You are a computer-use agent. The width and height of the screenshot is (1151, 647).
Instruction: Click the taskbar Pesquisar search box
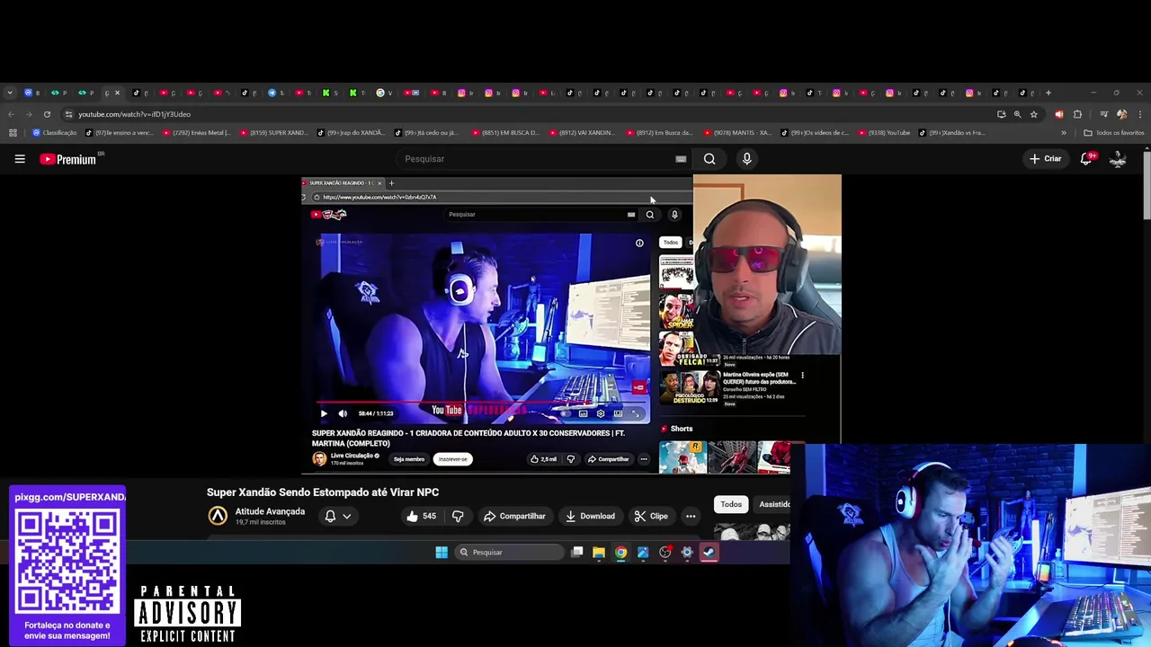508,553
